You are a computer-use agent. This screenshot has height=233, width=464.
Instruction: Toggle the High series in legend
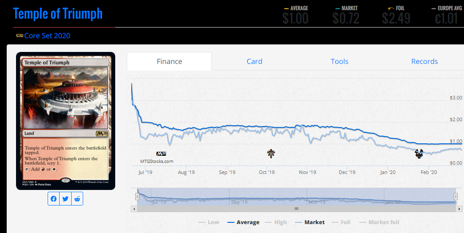[x=276, y=222]
